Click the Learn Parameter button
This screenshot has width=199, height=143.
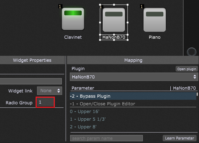[179, 138]
